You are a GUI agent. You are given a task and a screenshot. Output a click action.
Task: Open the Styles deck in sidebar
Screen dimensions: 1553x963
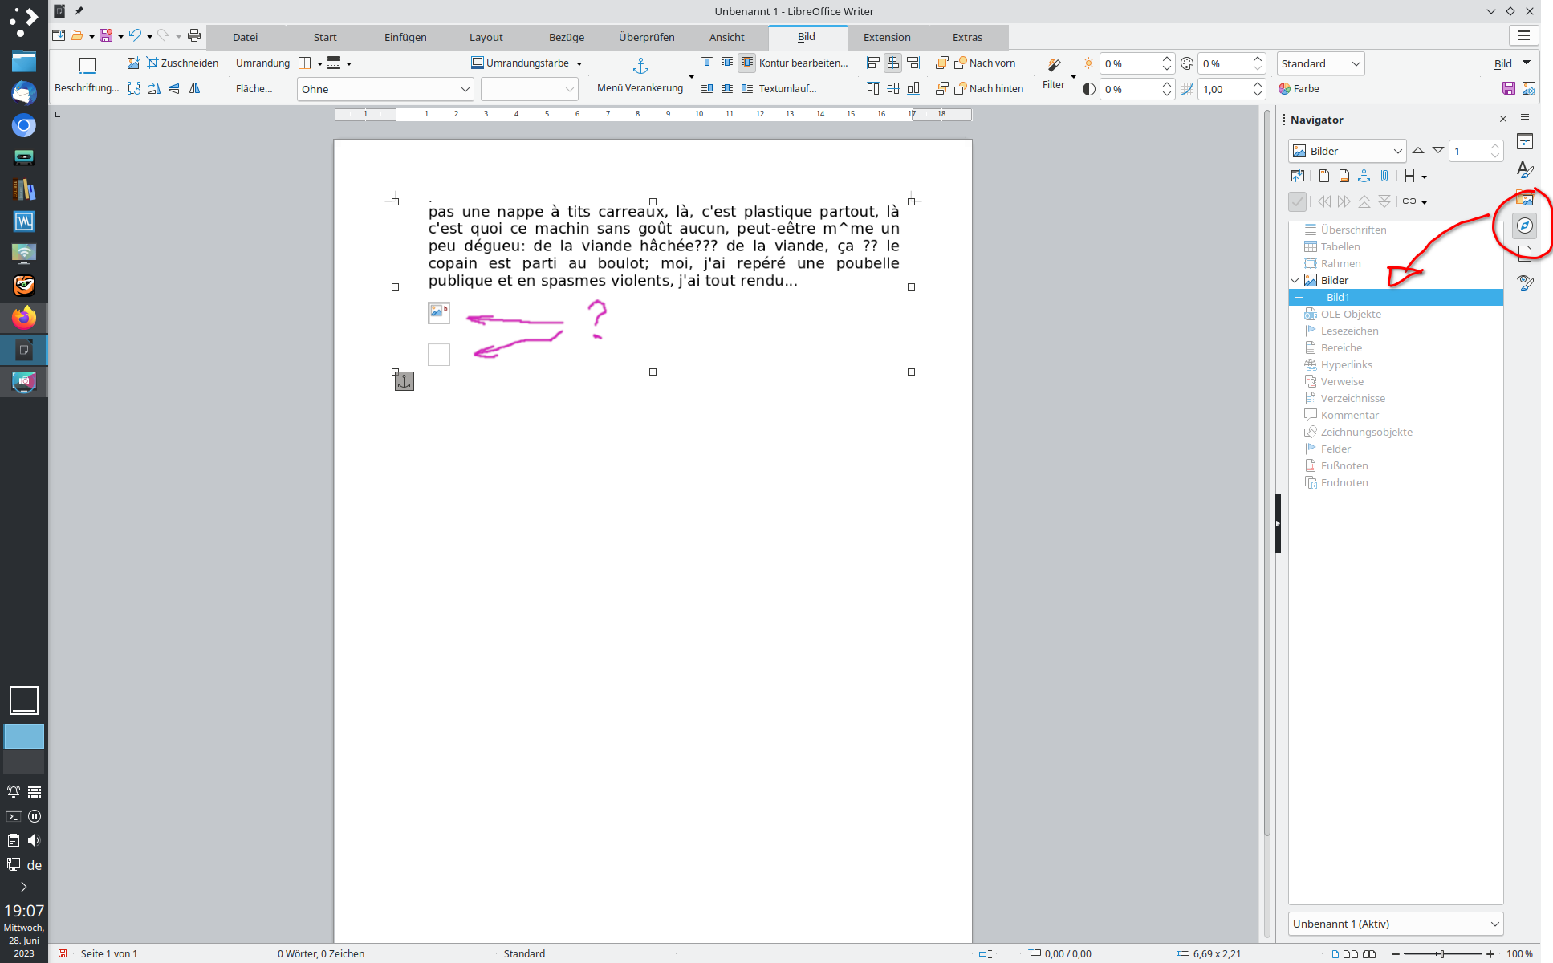pyautogui.click(x=1524, y=170)
